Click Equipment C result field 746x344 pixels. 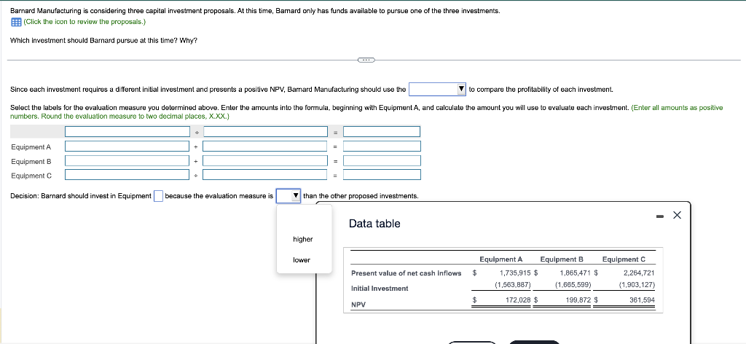coord(382,175)
